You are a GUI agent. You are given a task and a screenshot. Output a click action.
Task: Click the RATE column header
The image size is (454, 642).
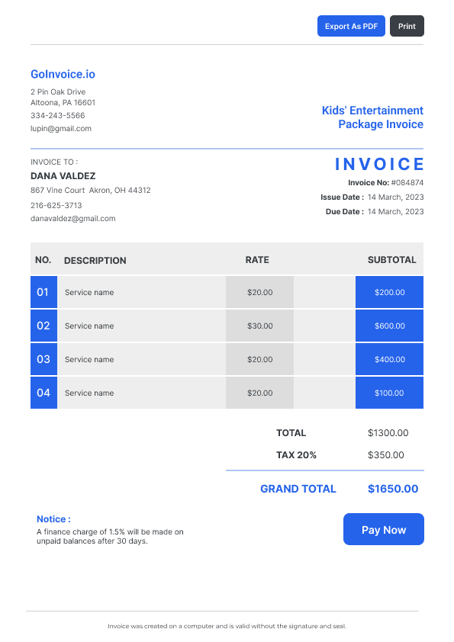tap(257, 260)
